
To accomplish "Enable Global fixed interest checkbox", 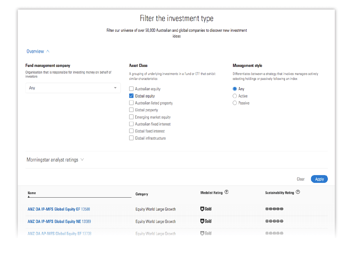I will pos(131,131).
